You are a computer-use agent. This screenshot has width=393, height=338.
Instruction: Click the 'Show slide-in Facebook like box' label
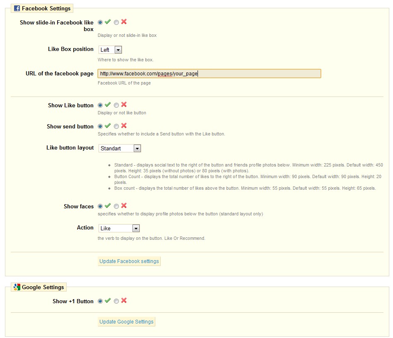tap(57, 26)
